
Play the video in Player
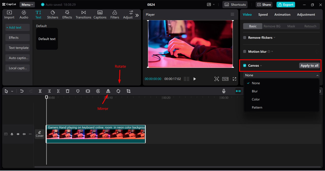(194, 79)
